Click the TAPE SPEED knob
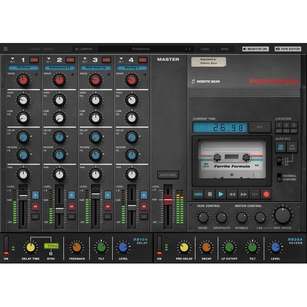This screenshot has width=307, height=307. click(x=282, y=215)
